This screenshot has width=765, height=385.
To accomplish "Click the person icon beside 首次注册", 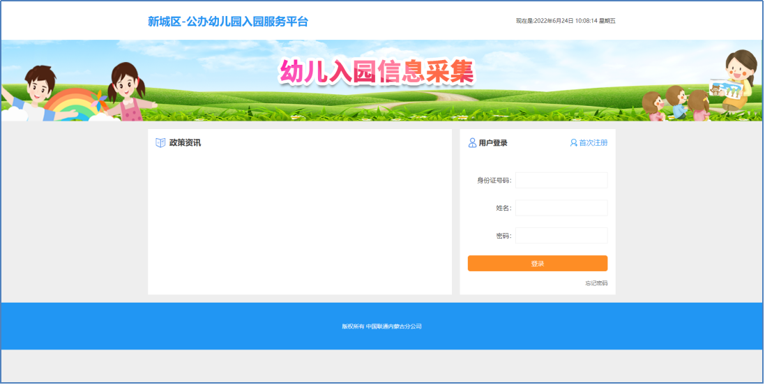I will point(574,143).
